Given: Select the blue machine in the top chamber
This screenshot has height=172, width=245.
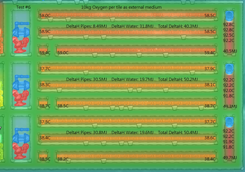Looking at the screenshot, I should pyautogui.click(x=21, y=30).
